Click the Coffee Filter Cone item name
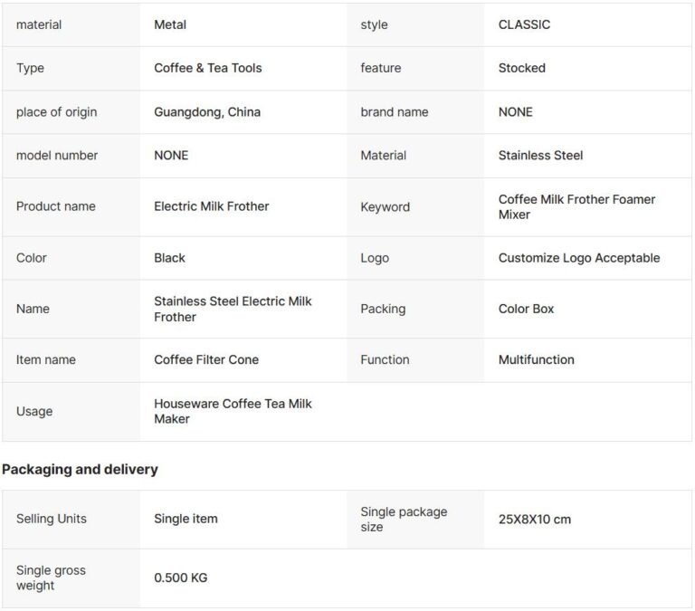 point(206,359)
